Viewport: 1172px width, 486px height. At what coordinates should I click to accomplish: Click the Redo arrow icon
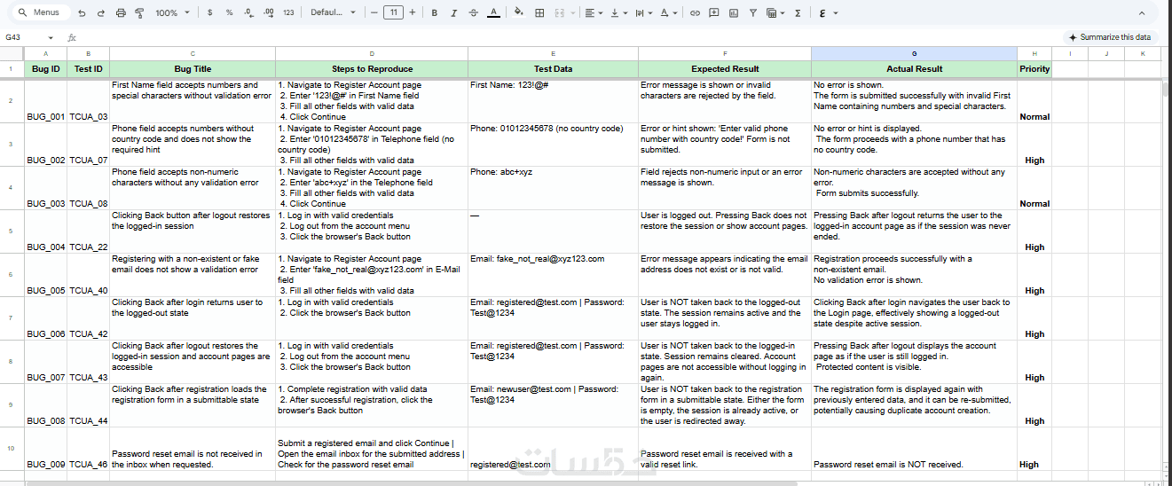pyautogui.click(x=100, y=13)
